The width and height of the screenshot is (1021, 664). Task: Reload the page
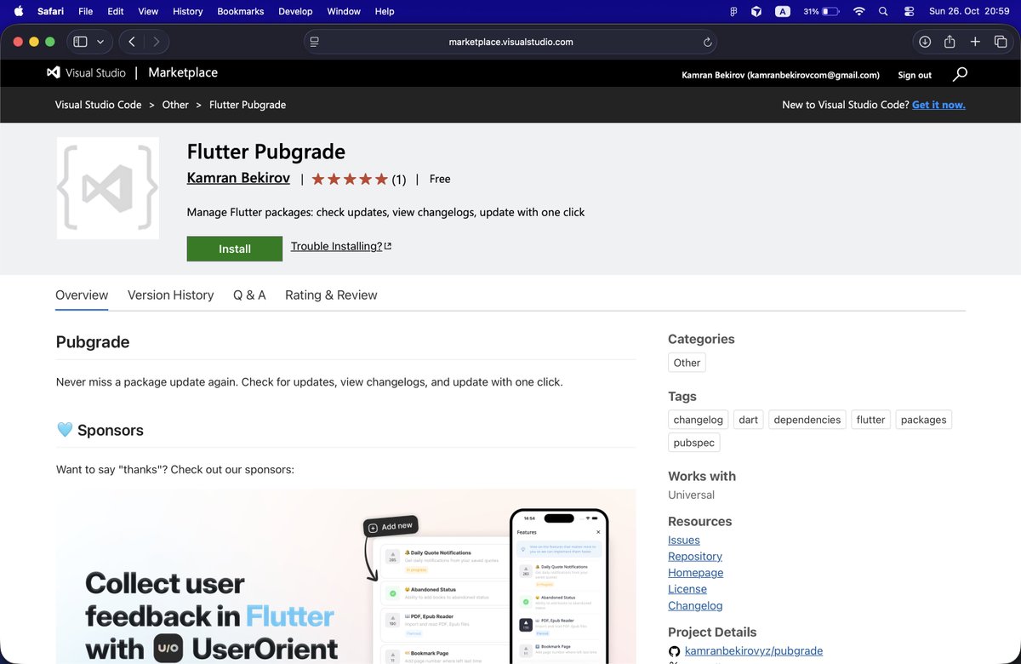(x=707, y=42)
